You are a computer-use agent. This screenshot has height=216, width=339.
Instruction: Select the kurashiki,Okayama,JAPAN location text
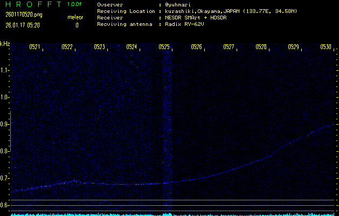click(x=207, y=11)
